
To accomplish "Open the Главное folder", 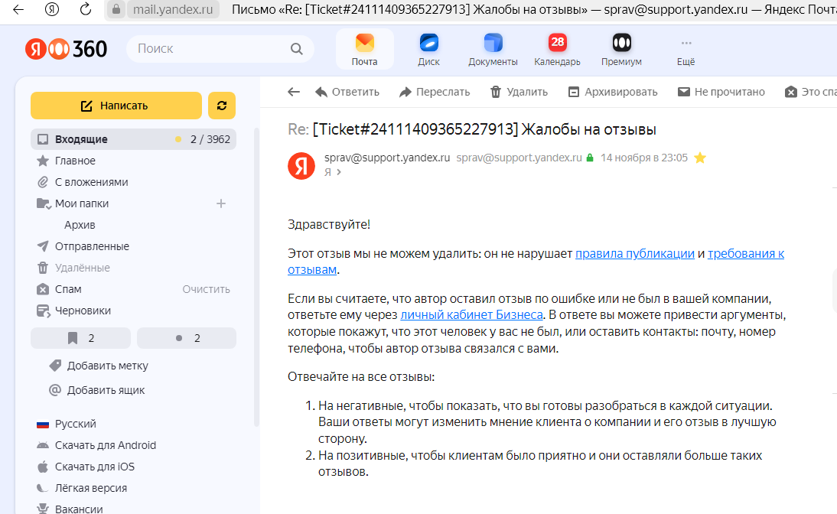I will click(75, 161).
